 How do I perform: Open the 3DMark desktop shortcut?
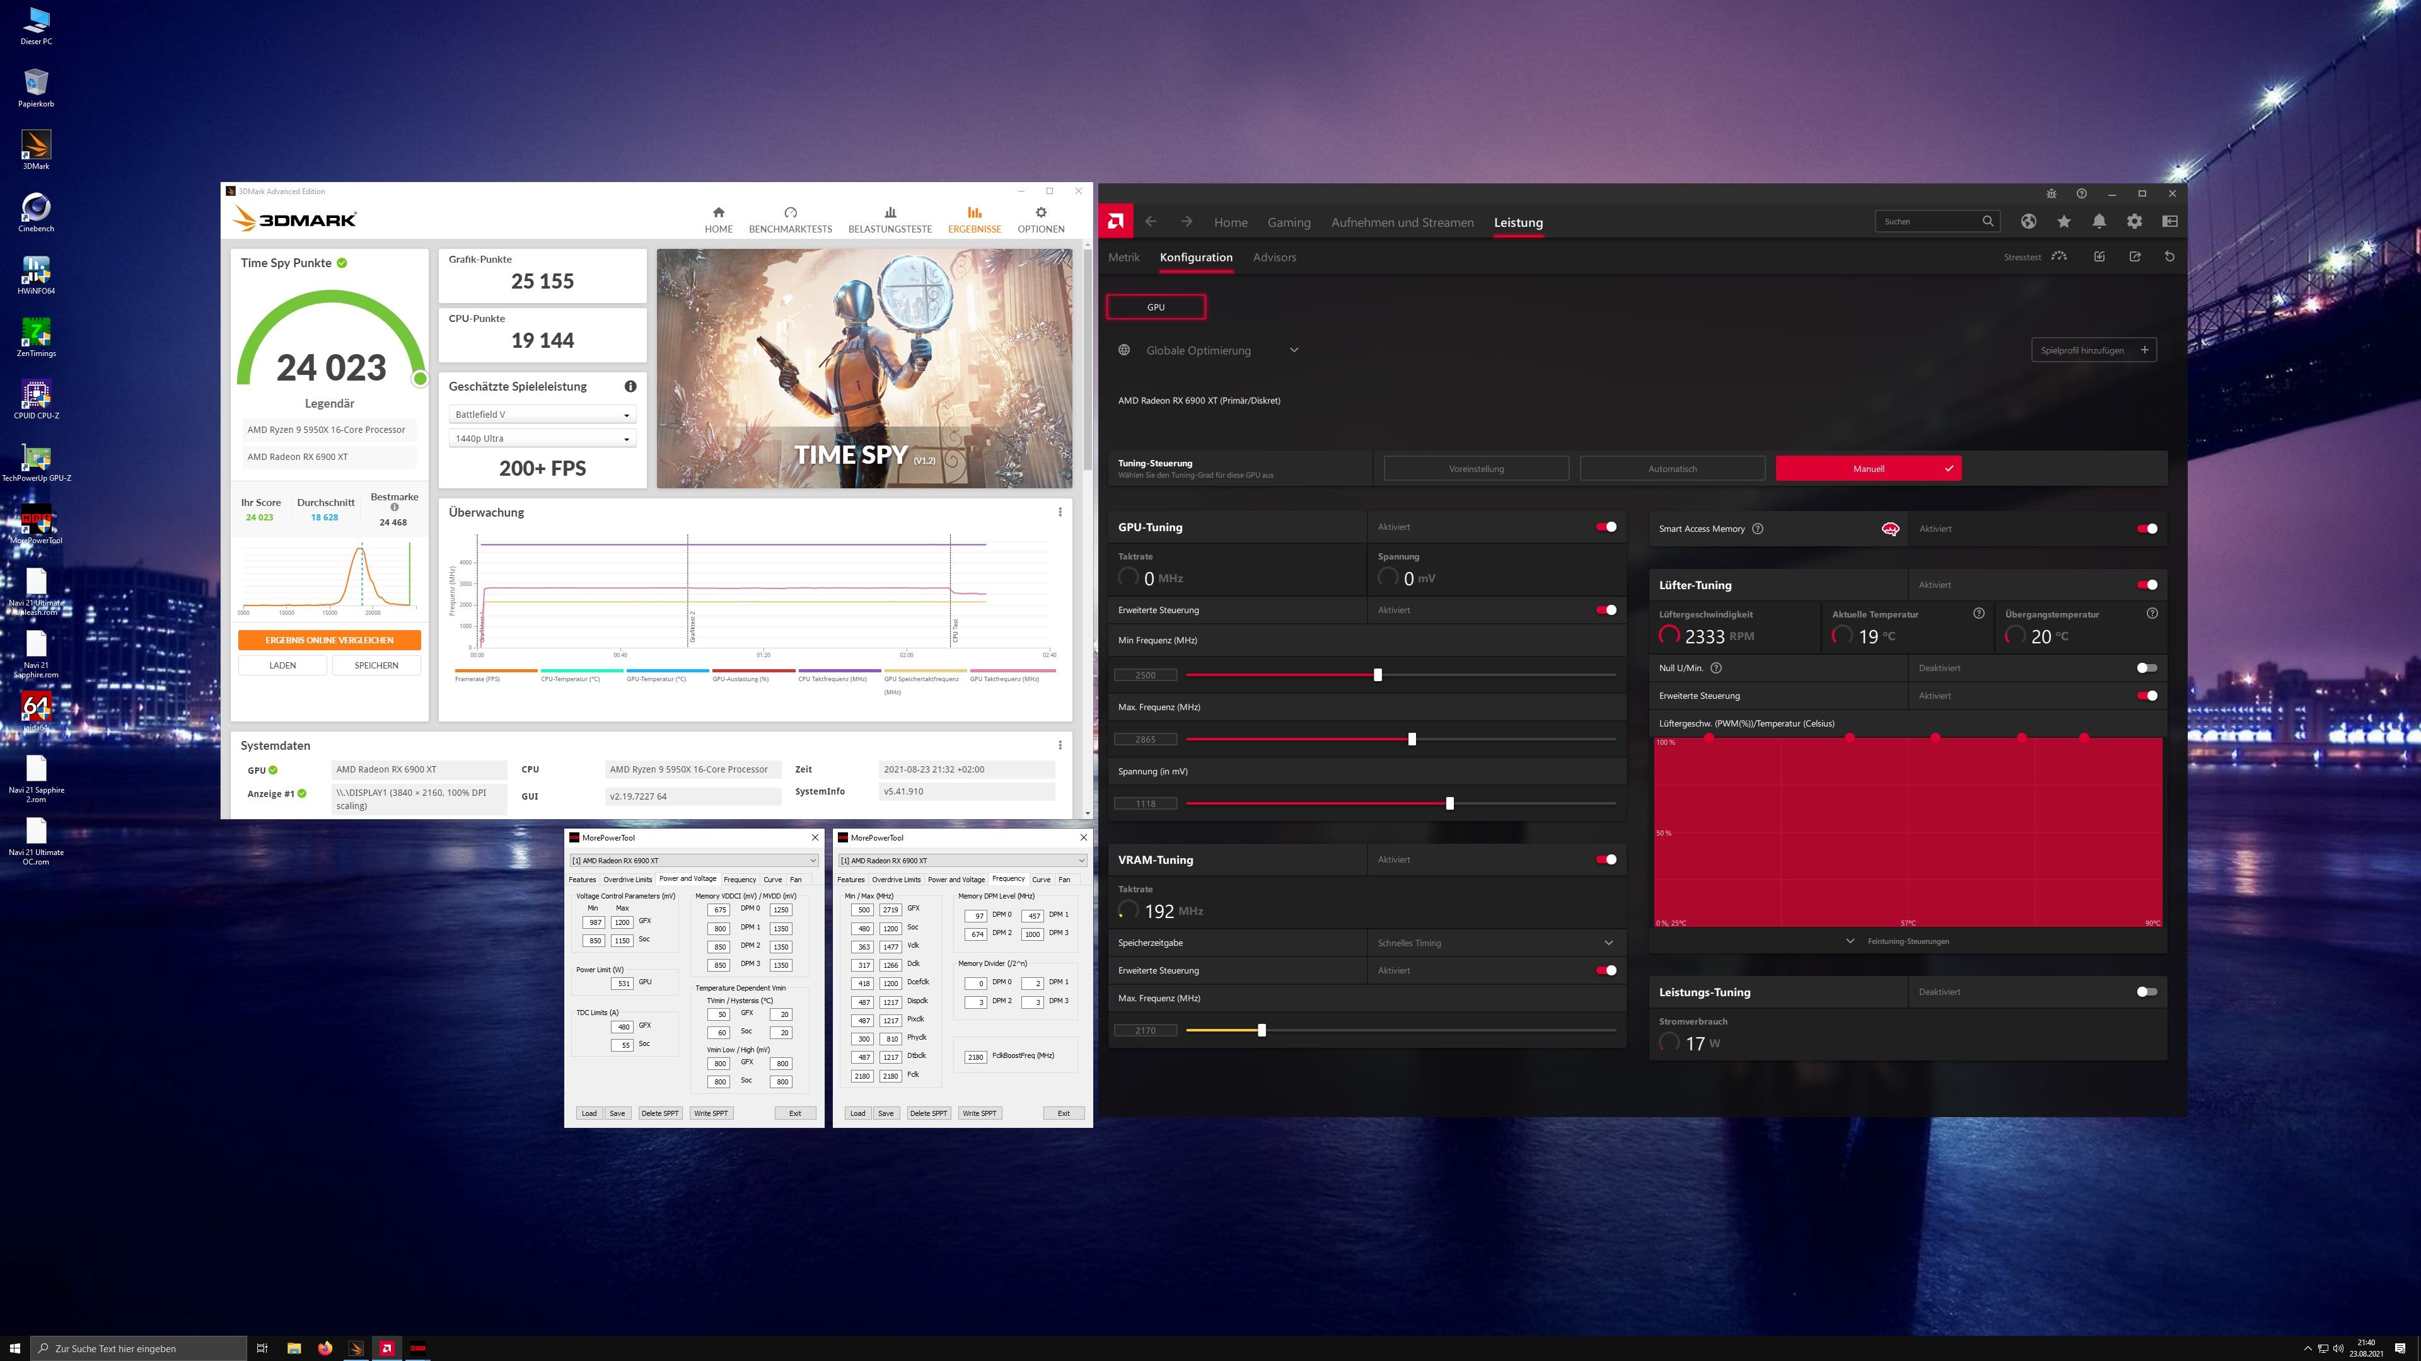coord(36,149)
